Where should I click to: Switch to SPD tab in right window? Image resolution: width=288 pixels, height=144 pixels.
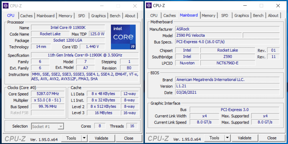tap(225, 16)
